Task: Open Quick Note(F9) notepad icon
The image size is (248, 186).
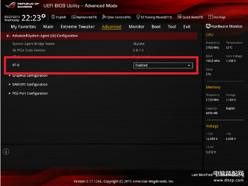Action: click(x=180, y=17)
